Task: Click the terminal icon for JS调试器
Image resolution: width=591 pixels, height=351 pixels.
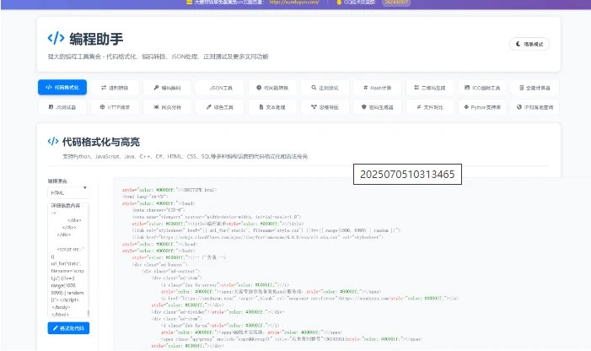Action: (51, 107)
